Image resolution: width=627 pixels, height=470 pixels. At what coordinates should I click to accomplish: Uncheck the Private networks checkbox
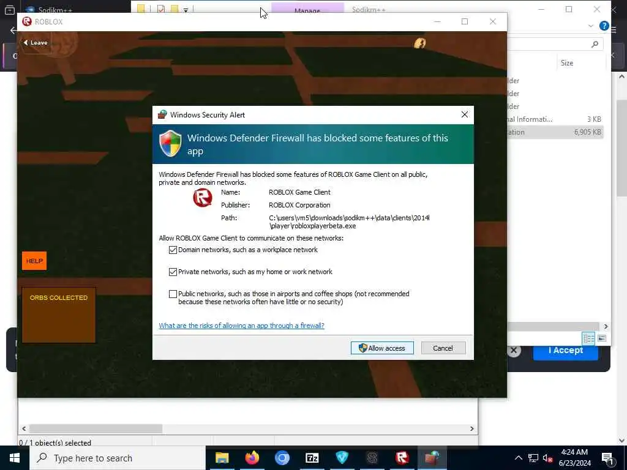pos(173,272)
